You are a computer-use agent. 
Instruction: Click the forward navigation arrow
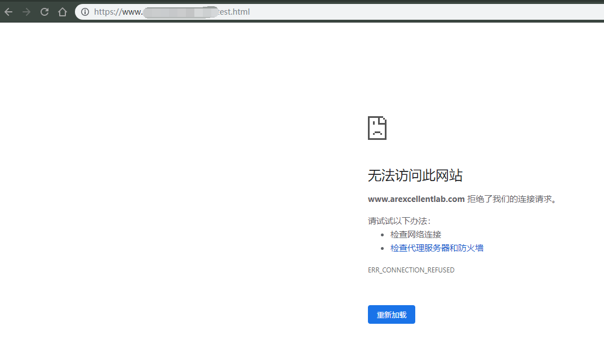pos(26,12)
